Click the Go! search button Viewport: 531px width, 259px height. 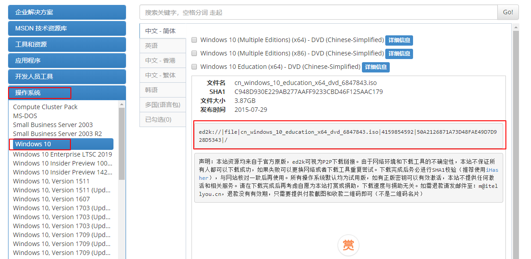point(508,12)
